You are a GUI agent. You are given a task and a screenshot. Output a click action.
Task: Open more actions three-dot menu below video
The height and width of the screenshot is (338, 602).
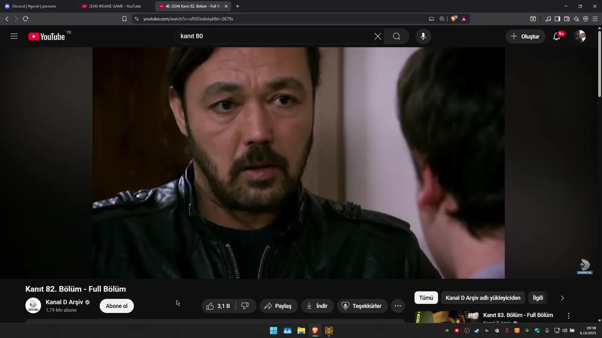click(x=398, y=306)
